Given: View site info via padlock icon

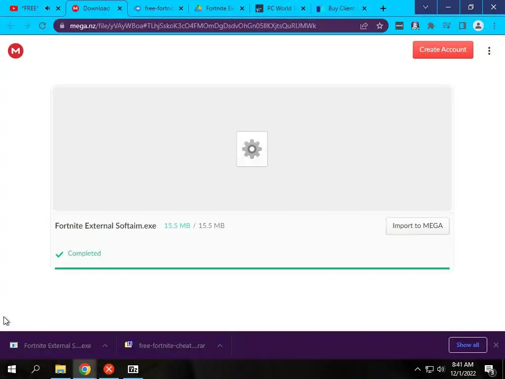Looking at the screenshot, I should (x=62, y=26).
